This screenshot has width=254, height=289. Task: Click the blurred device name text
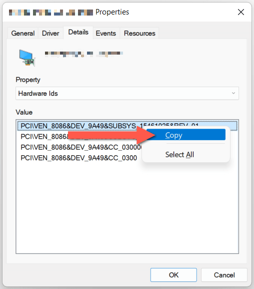coord(84,54)
